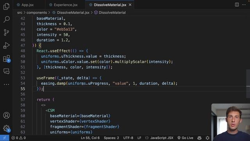
Task: Click the CSM tag on line 59
Action: pyautogui.click(x=51, y=110)
